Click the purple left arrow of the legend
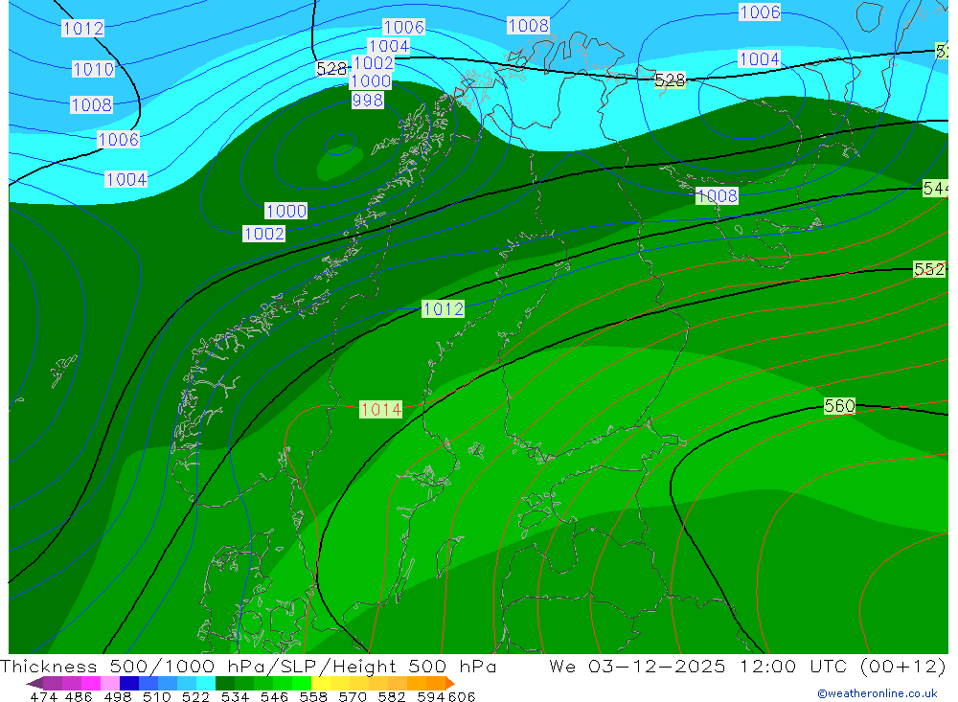 [x=34, y=684]
